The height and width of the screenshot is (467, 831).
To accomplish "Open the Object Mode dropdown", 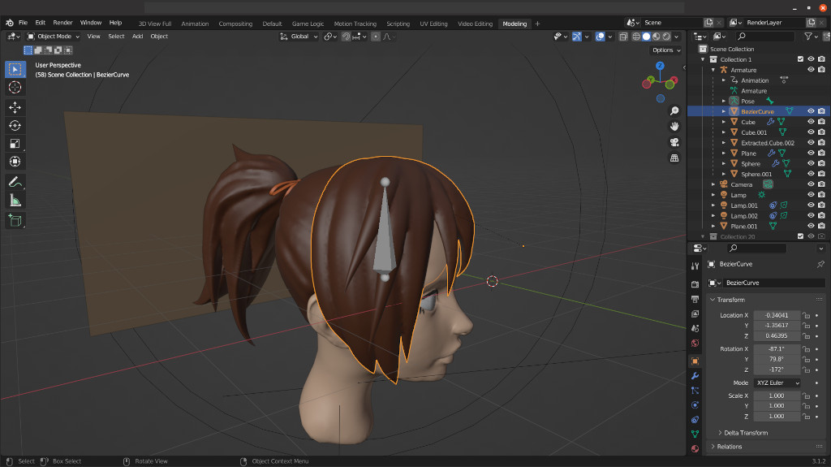I will [x=53, y=37].
